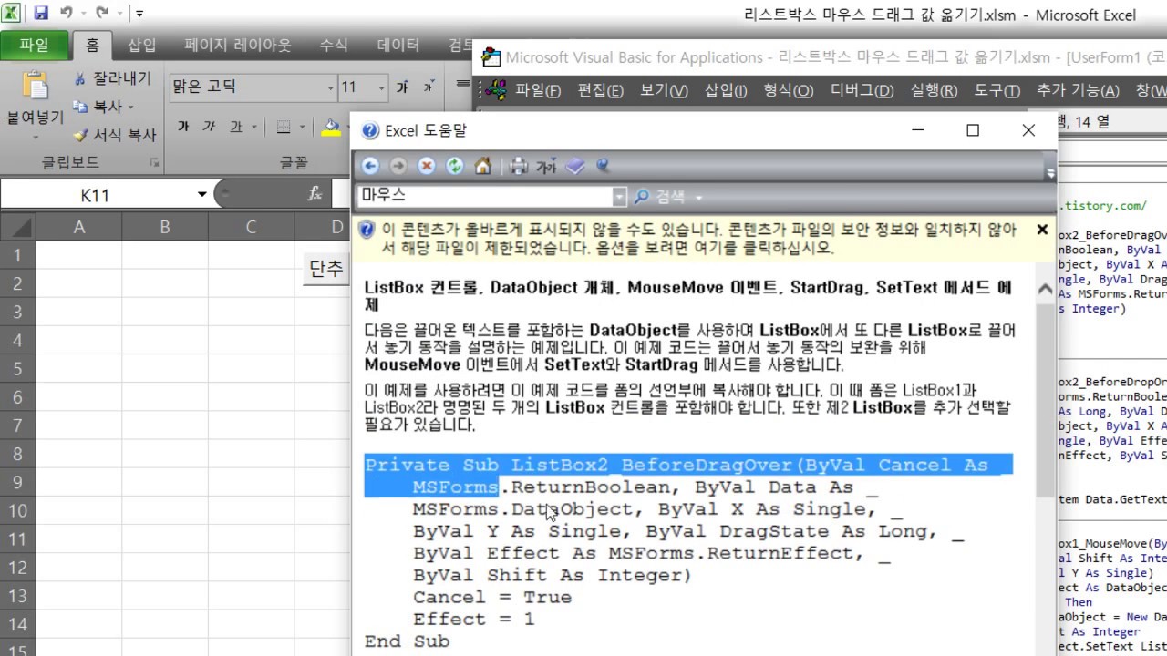Click Refresh icon in Excel Help toolbar
1167x656 pixels.
(x=454, y=166)
